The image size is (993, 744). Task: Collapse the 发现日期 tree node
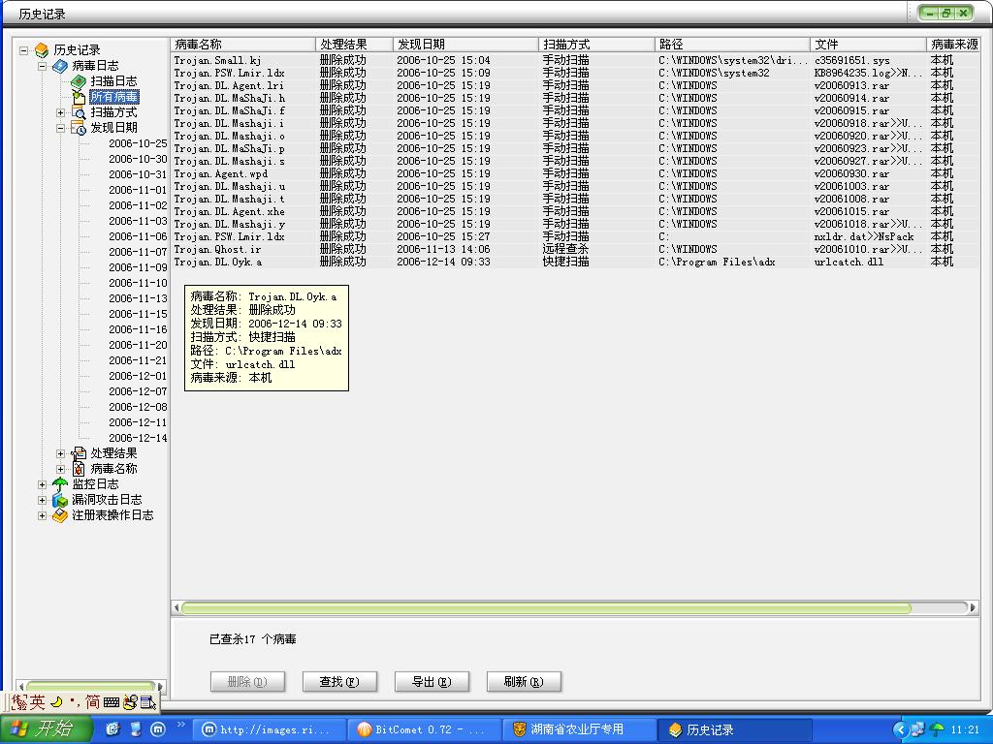pos(61,128)
